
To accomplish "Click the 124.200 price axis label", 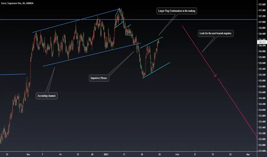I will click(262, 104).
